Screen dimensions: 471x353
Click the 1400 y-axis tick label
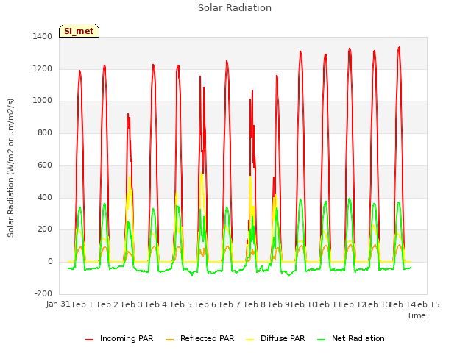click(x=43, y=36)
